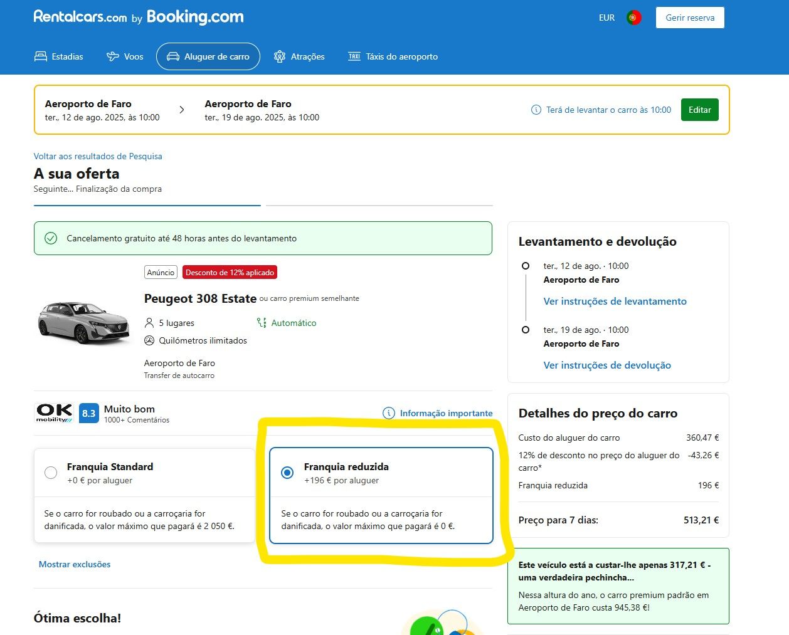Click the 'Franquia reduzida' row in price details
The height and width of the screenshot is (635, 789).
[618, 485]
